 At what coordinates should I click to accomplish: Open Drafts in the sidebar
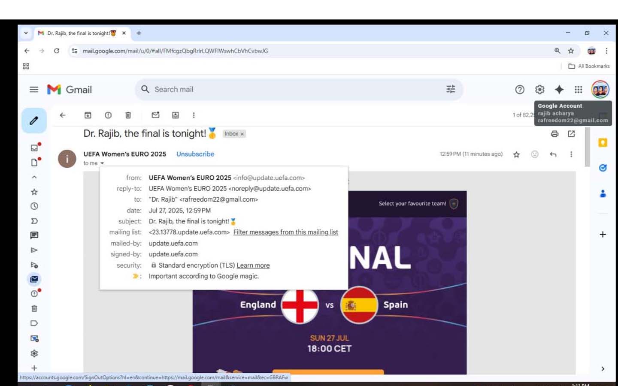(34, 163)
